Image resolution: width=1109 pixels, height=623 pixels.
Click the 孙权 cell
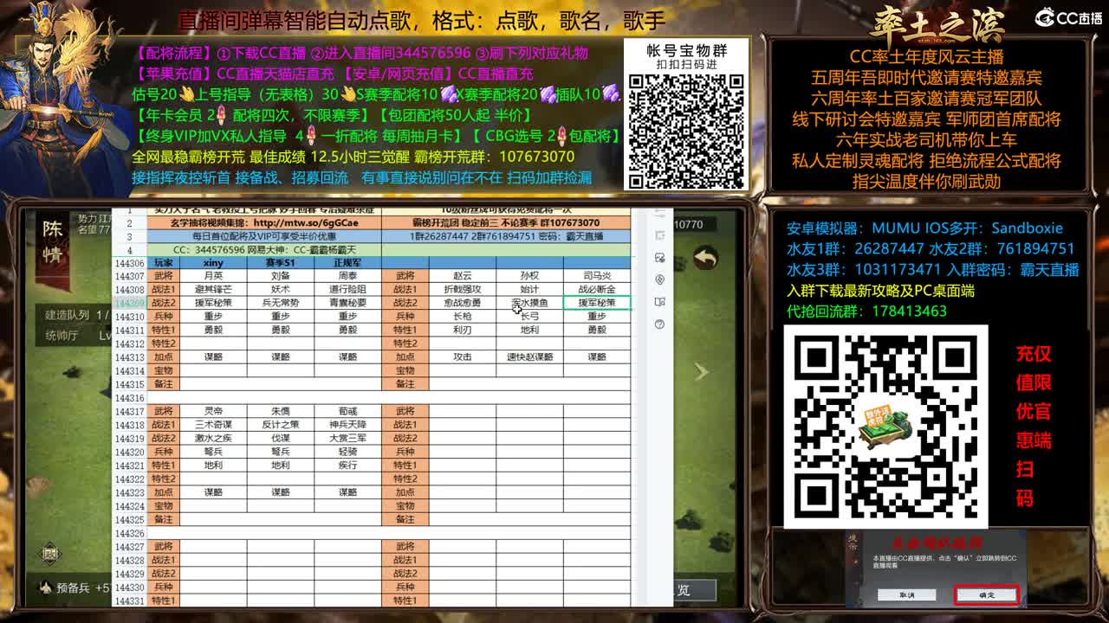[529, 276]
